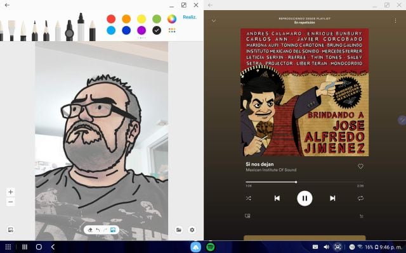The height and width of the screenshot is (253, 406).
Task: Toggle repeat mode for the song
Action: coord(360,198)
